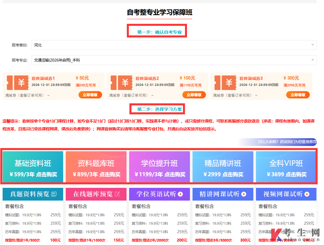Buy the 精品精讲班 ¥2999 plan
Screen dimensions: 324x245
[223, 167]
